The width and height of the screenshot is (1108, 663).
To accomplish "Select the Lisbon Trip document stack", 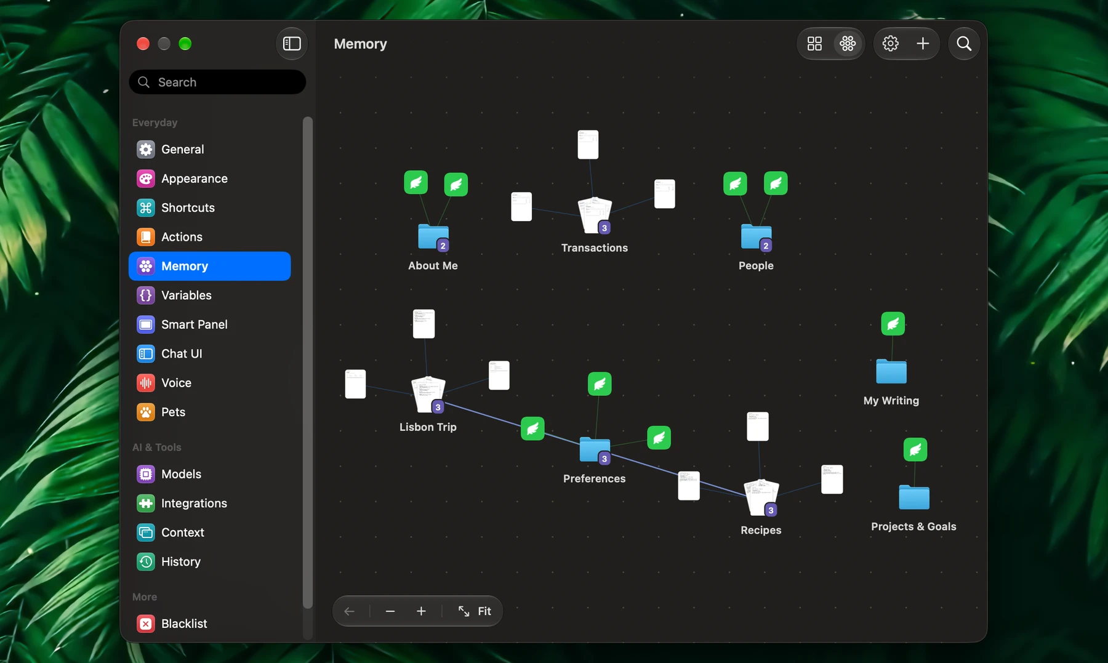I will (x=428, y=395).
